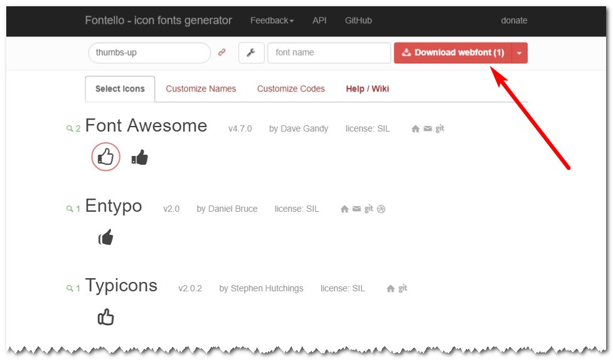Click Entypo 'license: SIL' text
This screenshot has height=364, width=613.
click(297, 209)
